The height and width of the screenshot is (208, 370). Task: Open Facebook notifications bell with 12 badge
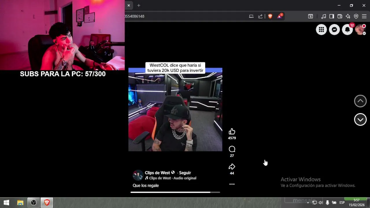tap(347, 29)
